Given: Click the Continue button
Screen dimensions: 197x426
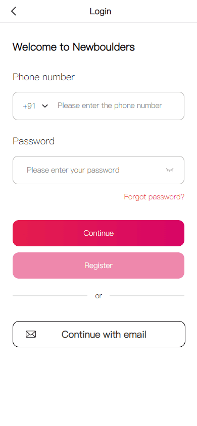Looking at the screenshot, I should 98,233.
